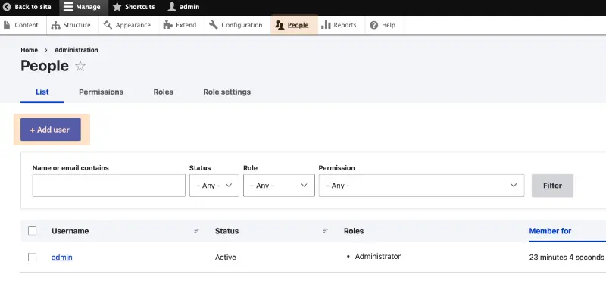Switch to the Role settings tab
606x281 pixels.
[x=226, y=92]
